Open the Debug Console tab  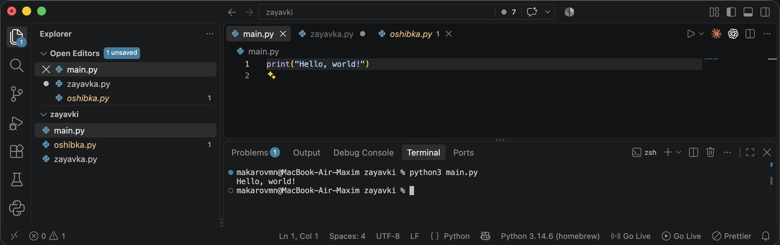pos(363,152)
